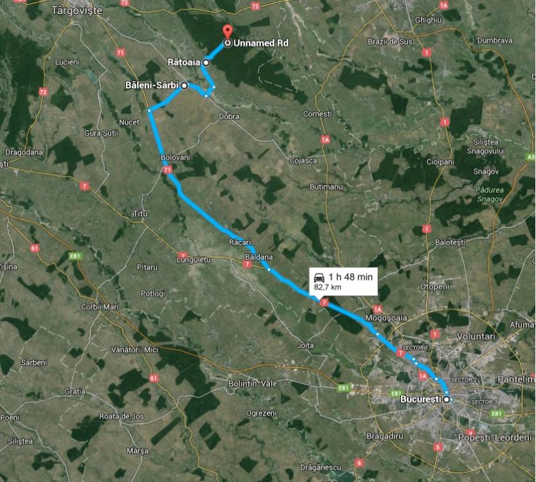Click the Otopeni town label

pyautogui.click(x=434, y=287)
